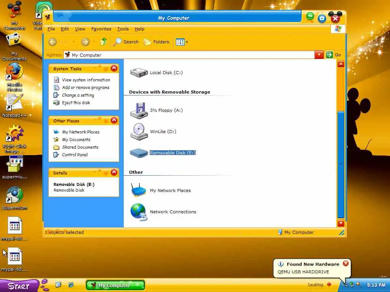Image resolution: width=390 pixels, height=292 pixels.
Task: Open the Search pane
Action: tap(126, 42)
